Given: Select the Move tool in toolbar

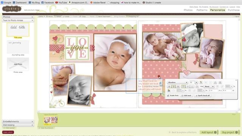Looking at the screenshot, I should click(50, 17).
